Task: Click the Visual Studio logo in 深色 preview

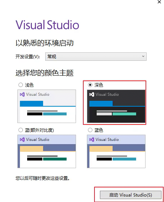Action: tap(92, 94)
